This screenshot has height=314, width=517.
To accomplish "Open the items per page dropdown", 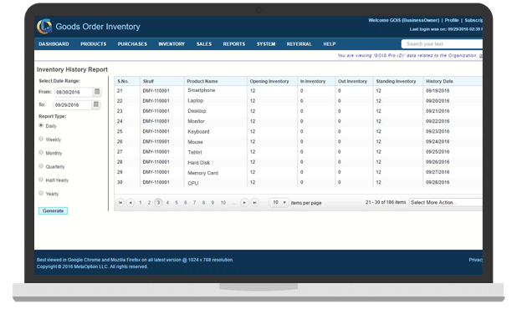I will click(x=279, y=202).
